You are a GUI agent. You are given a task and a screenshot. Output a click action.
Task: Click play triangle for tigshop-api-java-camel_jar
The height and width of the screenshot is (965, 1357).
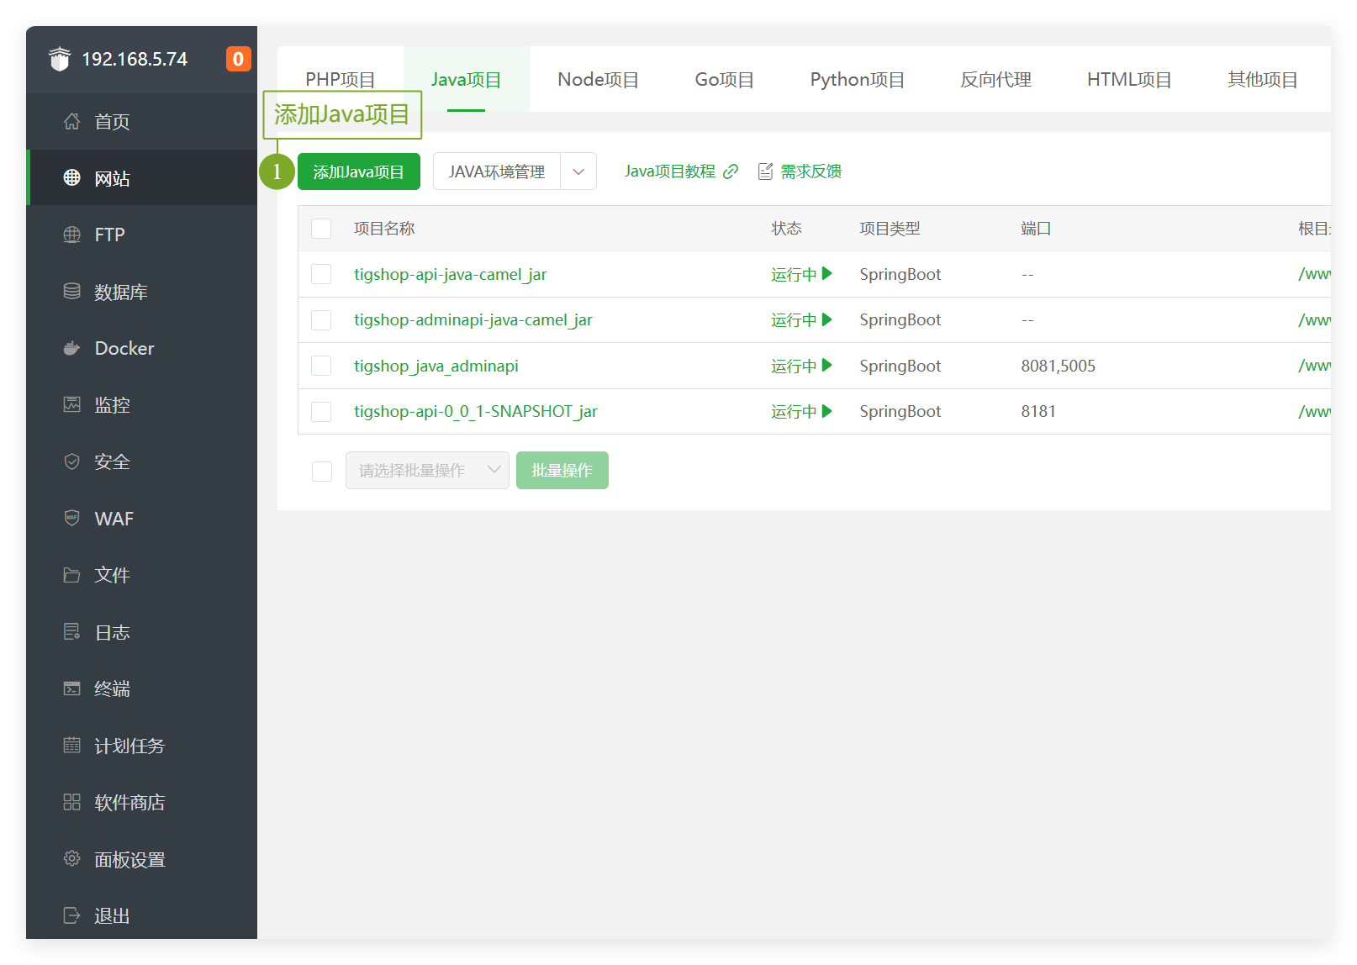827,273
